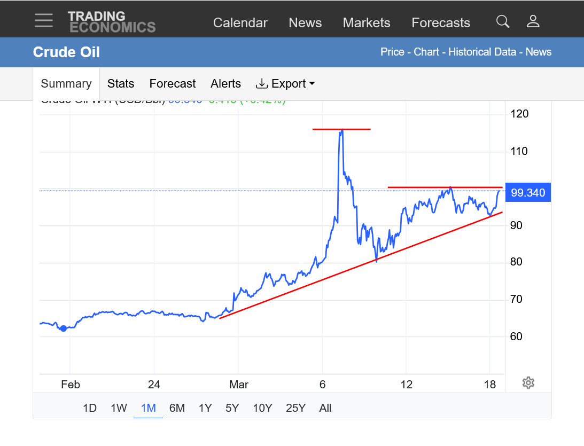Open the search magnifier icon

click(x=502, y=21)
